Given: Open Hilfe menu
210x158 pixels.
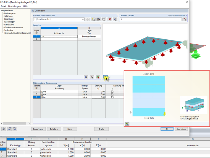Looking at the screenshot, I should point(25,6).
